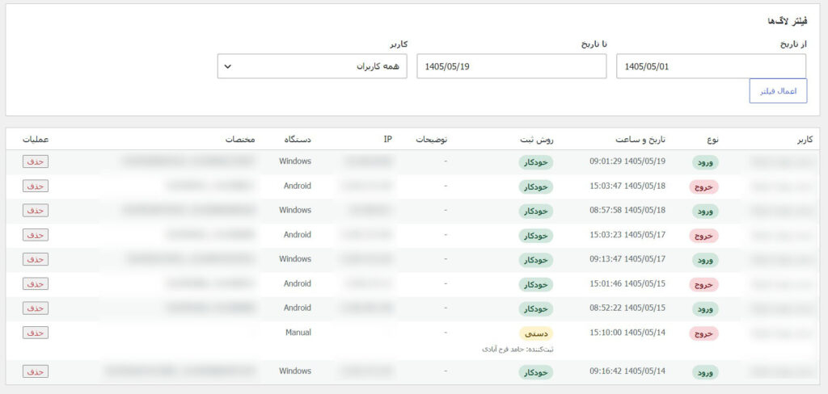Image resolution: width=828 pixels, height=394 pixels.
Task: Focus the تا تاریخ field 1405/05/19
Action: point(512,66)
